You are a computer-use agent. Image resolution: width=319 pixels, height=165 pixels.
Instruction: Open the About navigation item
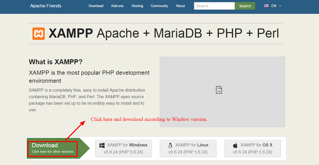(180, 6)
